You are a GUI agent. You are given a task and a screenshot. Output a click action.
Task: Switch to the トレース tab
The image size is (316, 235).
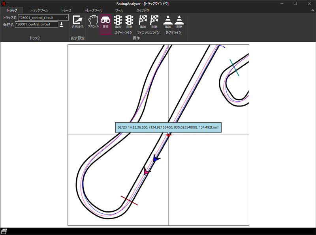click(66, 10)
